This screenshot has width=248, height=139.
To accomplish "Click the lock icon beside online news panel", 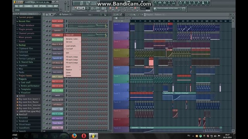I will click(x=184, y=9).
